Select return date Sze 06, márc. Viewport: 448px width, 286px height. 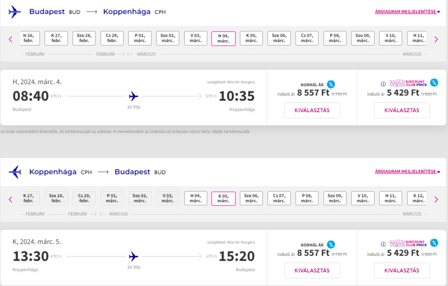(x=252, y=198)
